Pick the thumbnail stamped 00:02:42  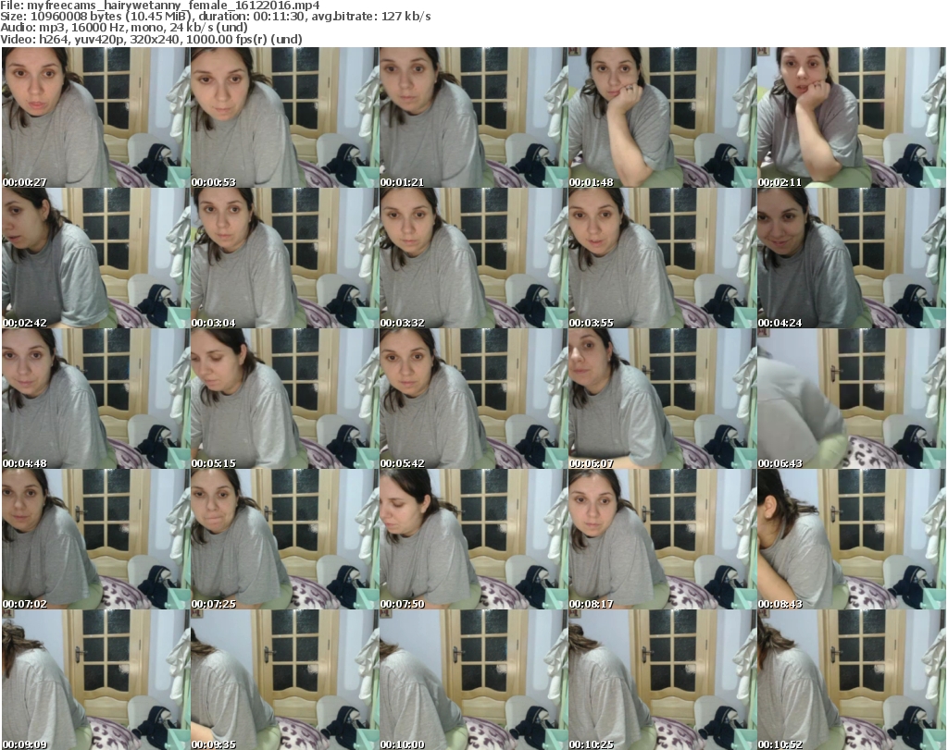pyautogui.click(x=96, y=258)
